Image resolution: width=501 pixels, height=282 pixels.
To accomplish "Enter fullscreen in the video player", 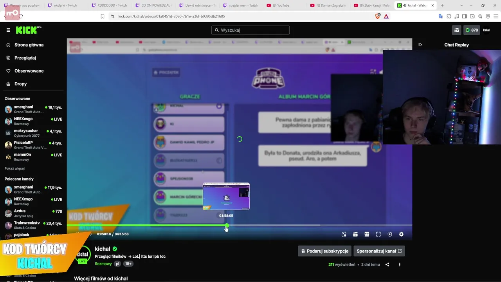I will point(378,234).
